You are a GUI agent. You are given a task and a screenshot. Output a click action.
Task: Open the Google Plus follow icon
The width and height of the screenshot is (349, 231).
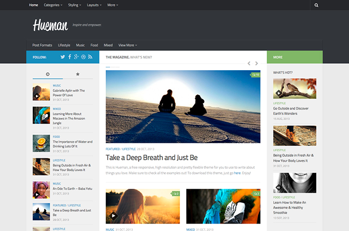click(x=76, y=57)
